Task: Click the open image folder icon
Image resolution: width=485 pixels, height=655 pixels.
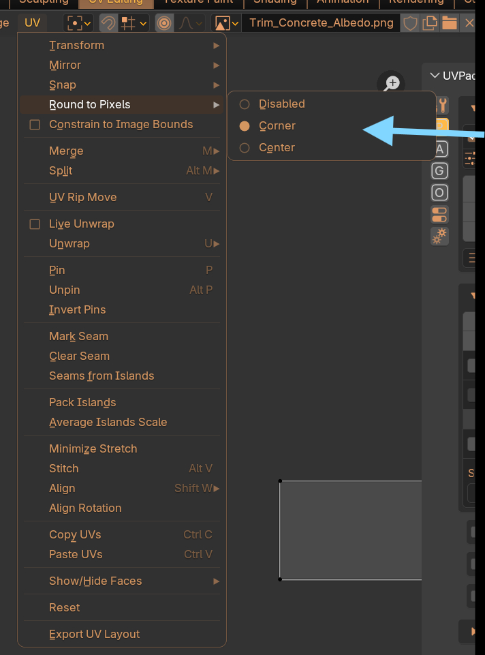Action: [x=449, y=22]
